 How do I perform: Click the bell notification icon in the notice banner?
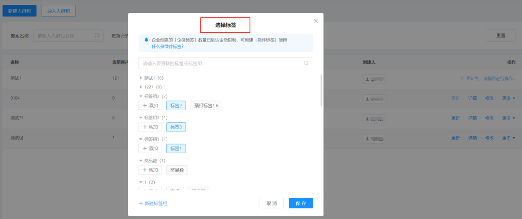[146, 40]
